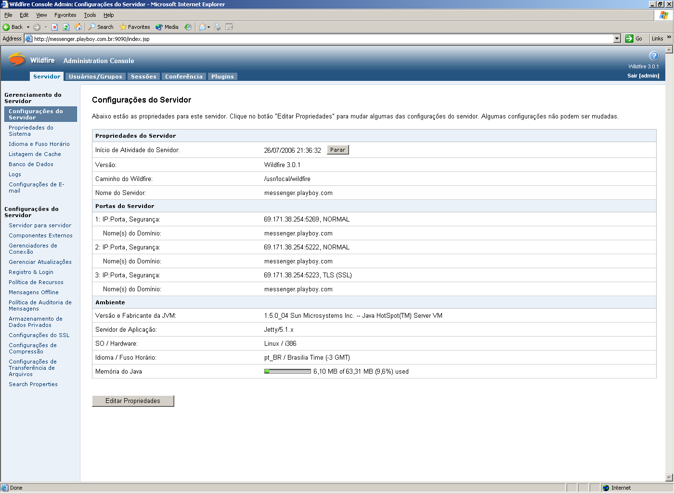
Task: Stop page loading with the red X icon
Action: click(x=54, y=27)
